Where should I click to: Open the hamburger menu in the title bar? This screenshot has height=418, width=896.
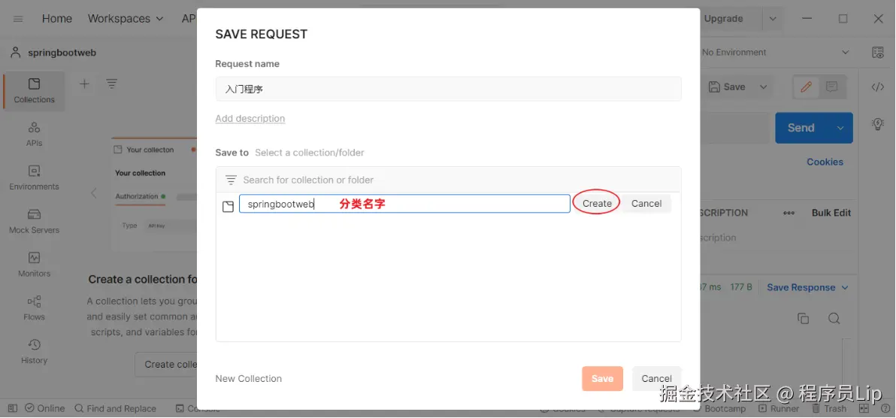pos(18,19)
